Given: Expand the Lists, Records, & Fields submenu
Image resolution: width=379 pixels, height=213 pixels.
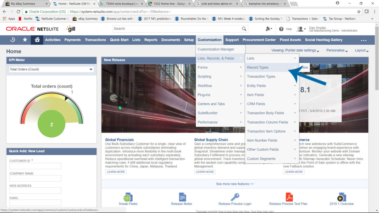Looking at the screenshot, I should [x=216, y=58].
